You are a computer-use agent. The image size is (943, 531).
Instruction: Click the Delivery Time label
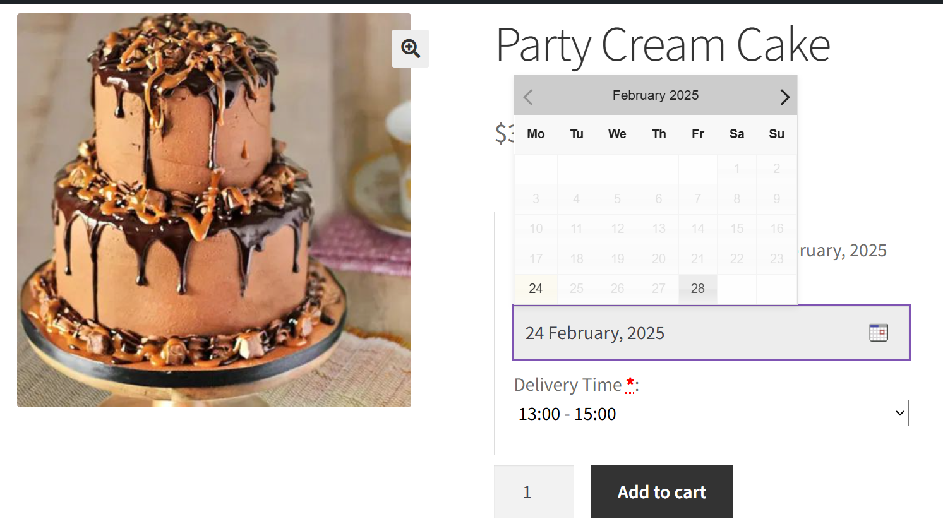[x=568, y=385]
